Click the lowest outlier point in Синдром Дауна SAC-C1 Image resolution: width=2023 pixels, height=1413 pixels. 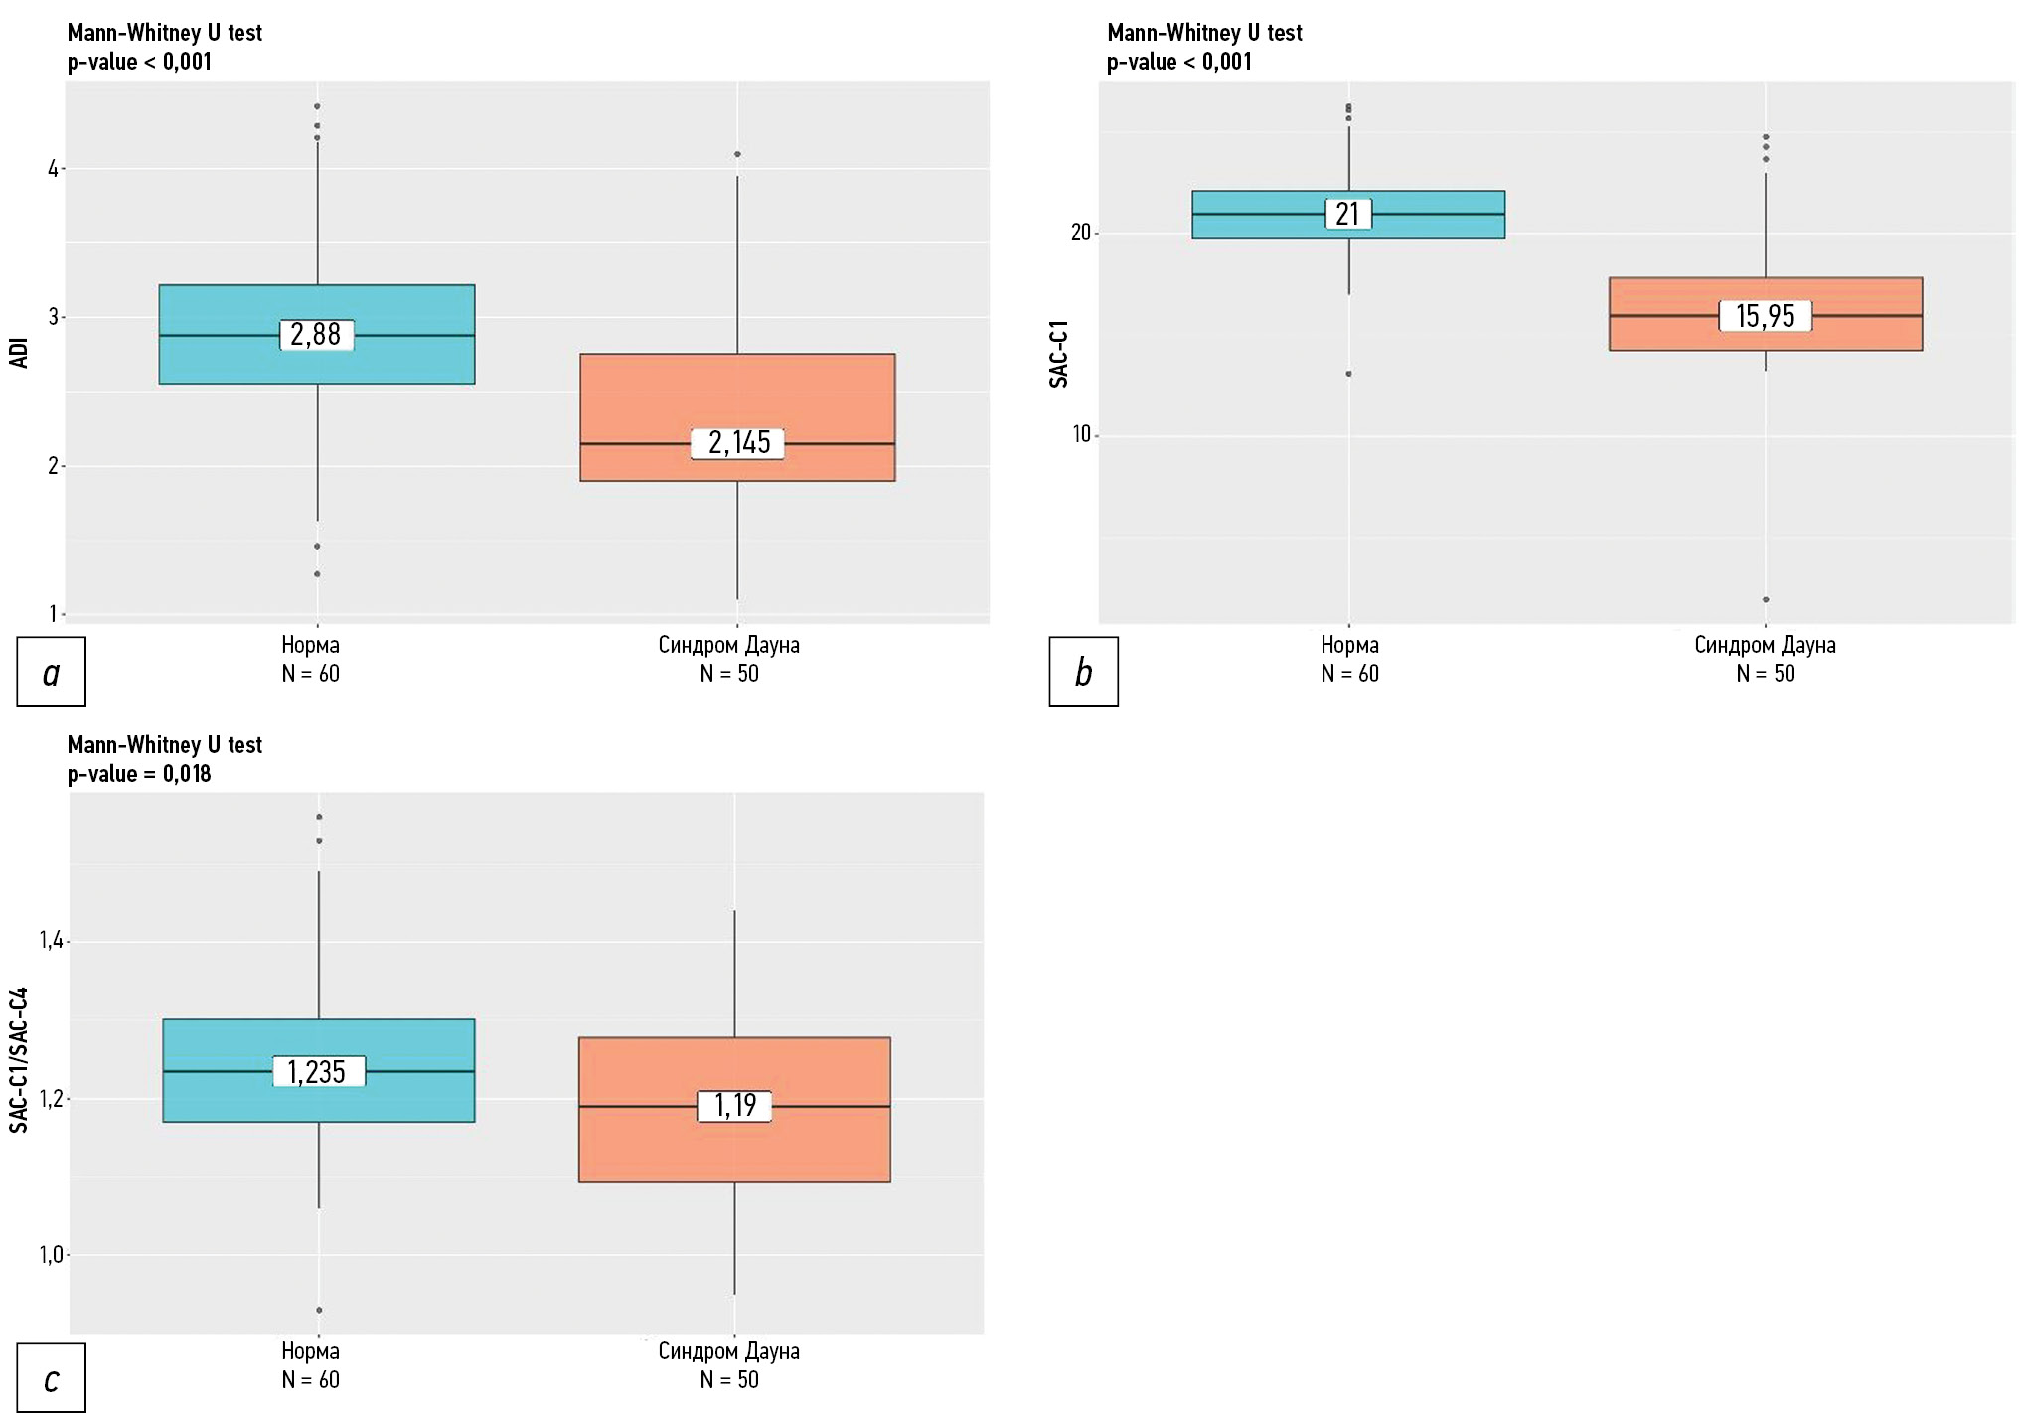[x=1766, y=599]
